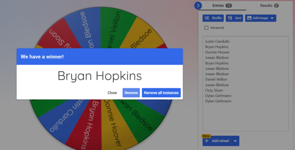Click the picture icon on Add image
The image size is (295, 150).
[249, 18]
